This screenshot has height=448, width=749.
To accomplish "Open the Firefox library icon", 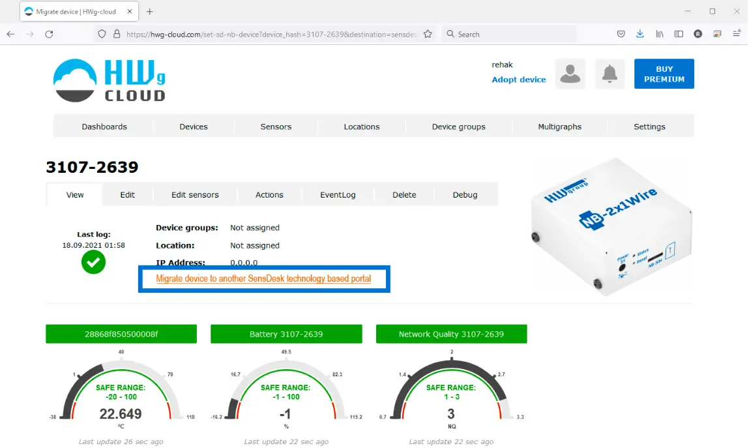I will (660, 34).
